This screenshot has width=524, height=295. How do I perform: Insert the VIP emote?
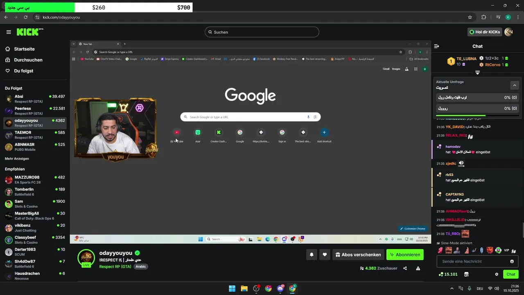point(506,250)
